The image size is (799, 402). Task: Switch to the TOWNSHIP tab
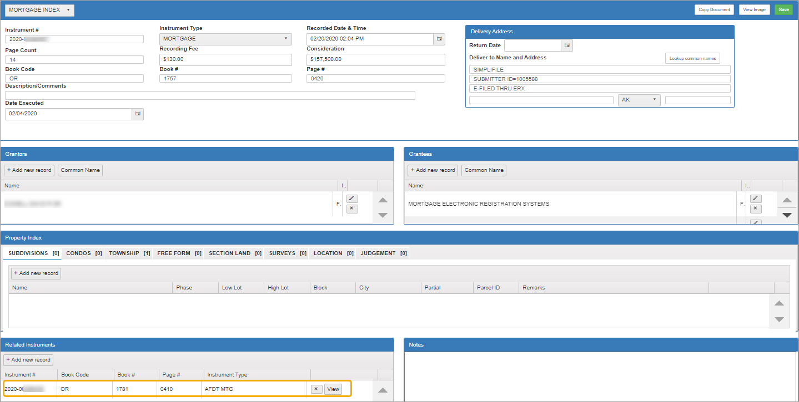129,253
